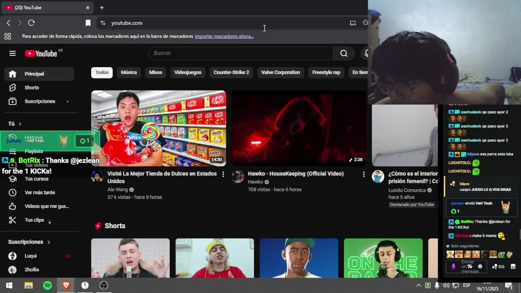Open Spotify from the taskbar

pyautogui.click(x=47, y=285)
